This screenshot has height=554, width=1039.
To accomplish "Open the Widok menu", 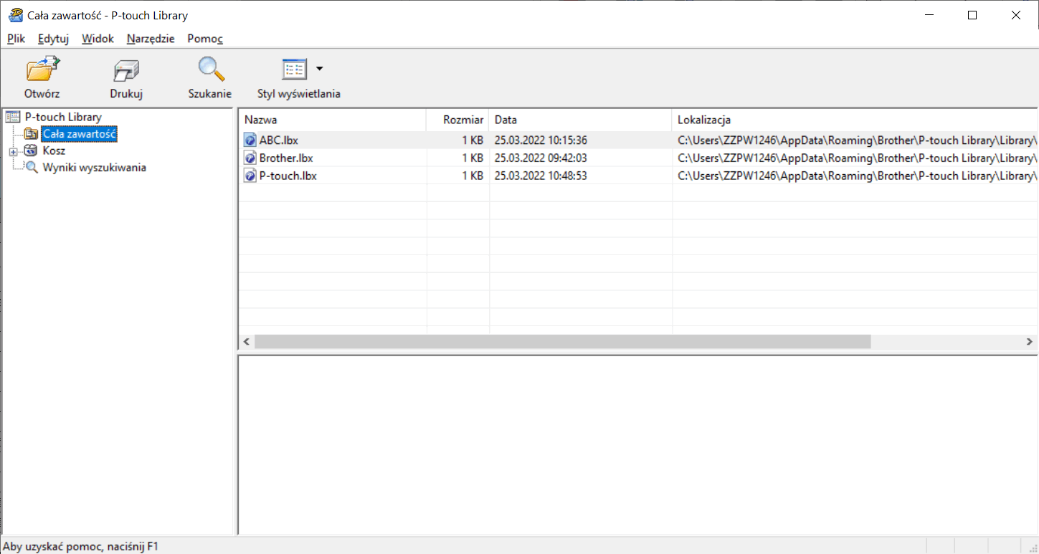I will [98, 39].
